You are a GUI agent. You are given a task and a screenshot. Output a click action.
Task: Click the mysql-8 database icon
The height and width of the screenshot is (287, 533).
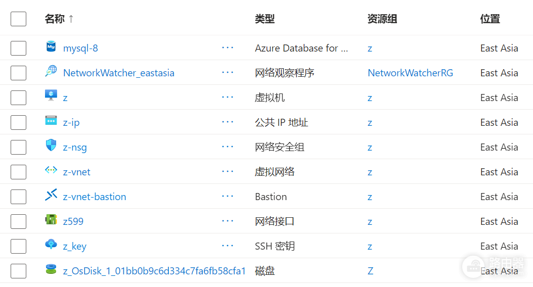[51, 46]
